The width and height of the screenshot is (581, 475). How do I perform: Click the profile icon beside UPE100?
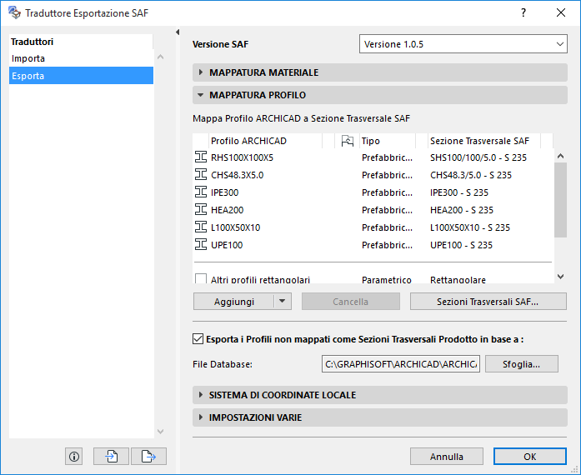click(201, 245)
